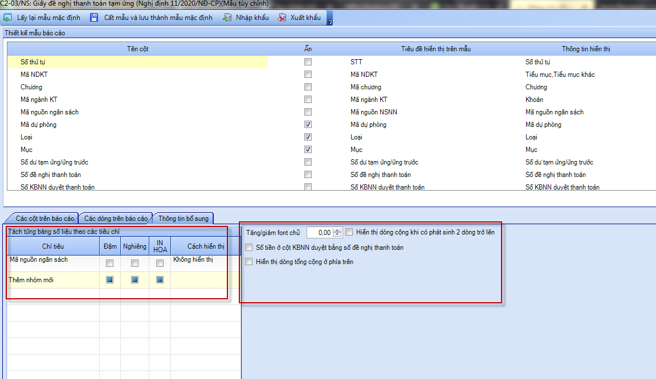Enable 'Hiển thị dòng cộng khi có phát sinh 2 dòng'
This screenshot has height=379, width=656.
pos(349,232)
